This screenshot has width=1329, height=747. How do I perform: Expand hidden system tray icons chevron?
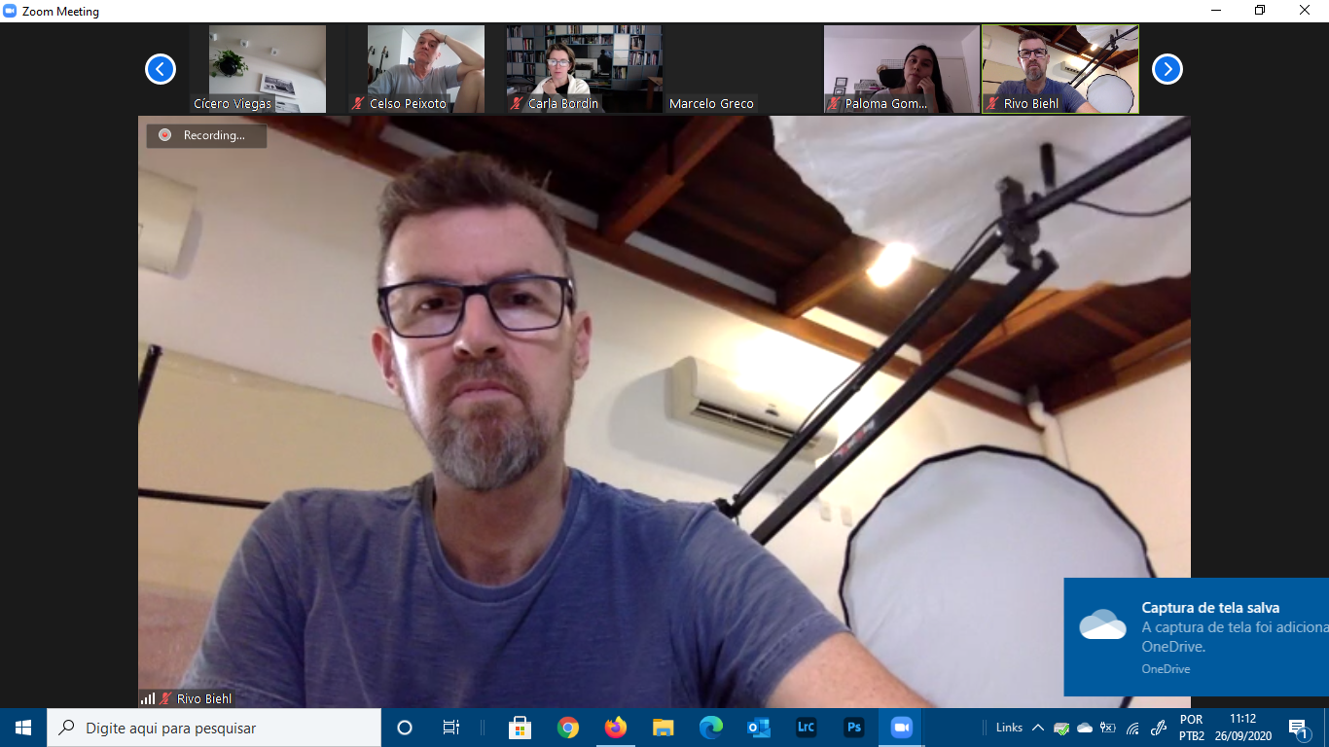[x=1038, y=728]
